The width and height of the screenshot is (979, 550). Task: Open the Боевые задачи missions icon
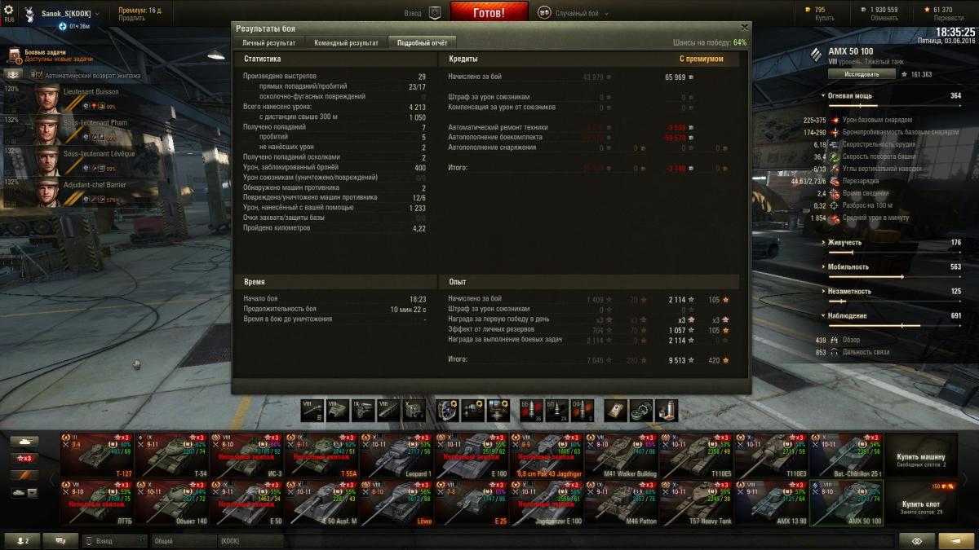tap(15, 55)
